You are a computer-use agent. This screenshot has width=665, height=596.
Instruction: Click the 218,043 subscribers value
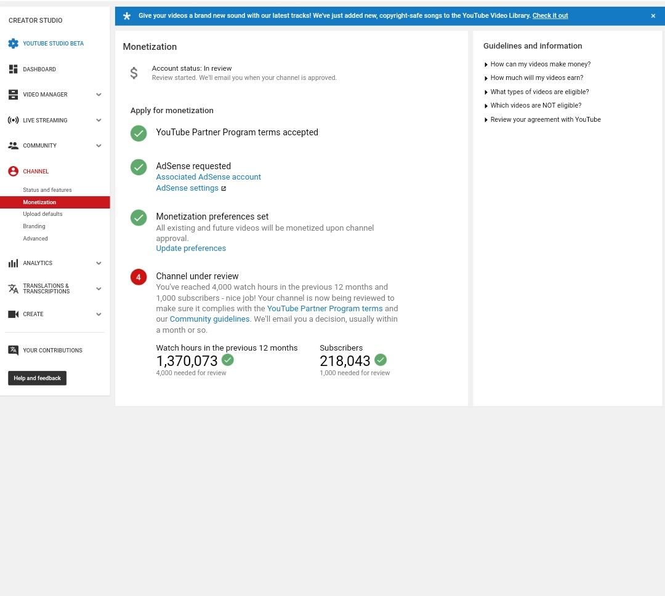(345, 361)
